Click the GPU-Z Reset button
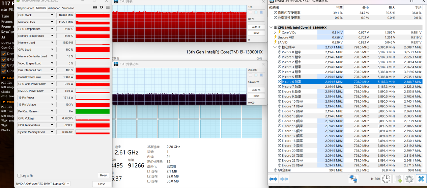 pos(104,176)
